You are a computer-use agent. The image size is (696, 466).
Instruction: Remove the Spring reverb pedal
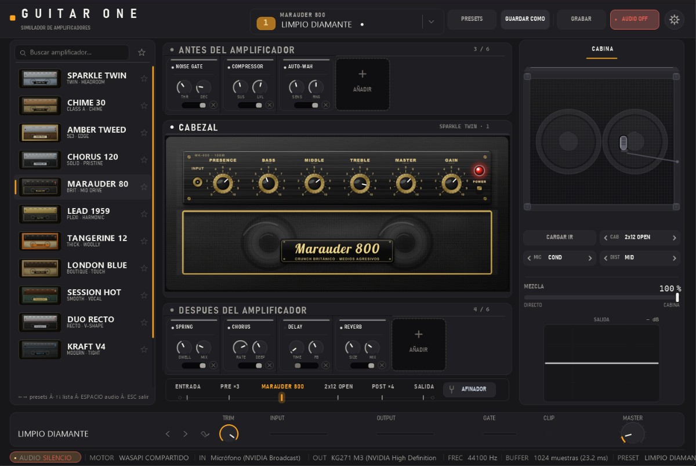point(213,365)
